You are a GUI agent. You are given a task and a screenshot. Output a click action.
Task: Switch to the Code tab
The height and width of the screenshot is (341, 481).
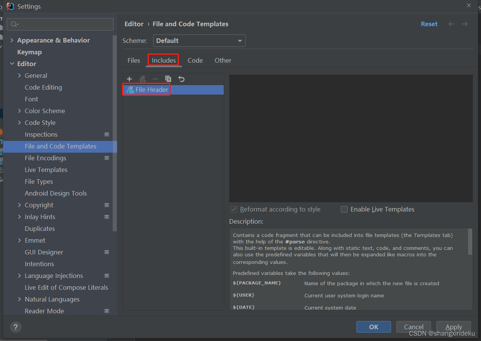coord(195,60)
